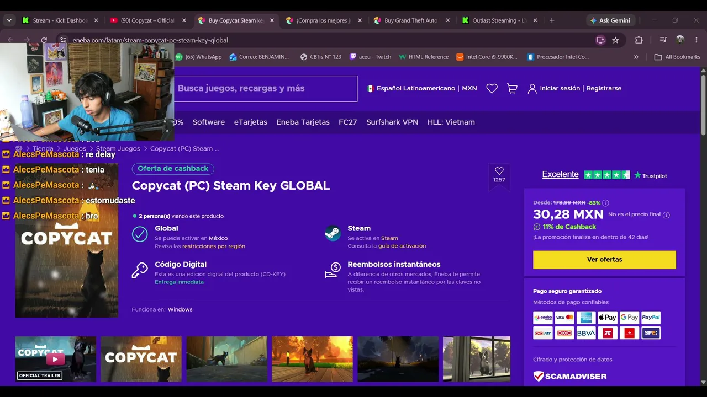
Task: Open the All Bookmarks folder
Action: [x=677, y=57]
